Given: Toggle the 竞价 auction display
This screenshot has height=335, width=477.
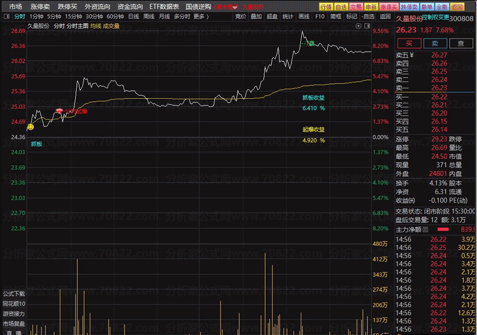Looking at the screenshot, I should 240,16.
